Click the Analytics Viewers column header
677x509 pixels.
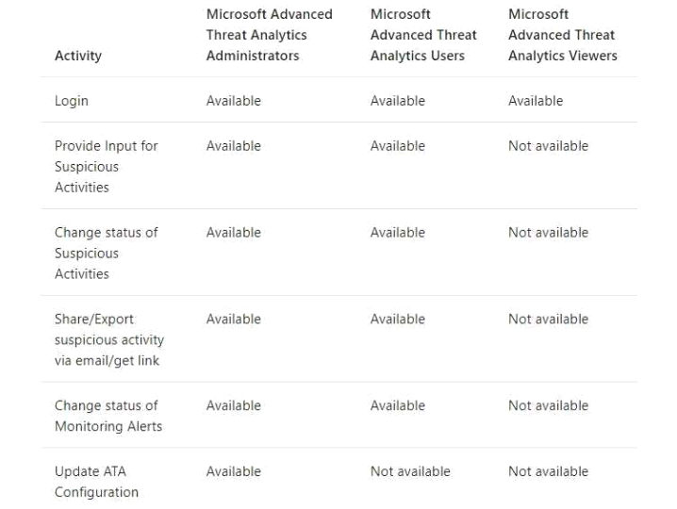[563, 35]
